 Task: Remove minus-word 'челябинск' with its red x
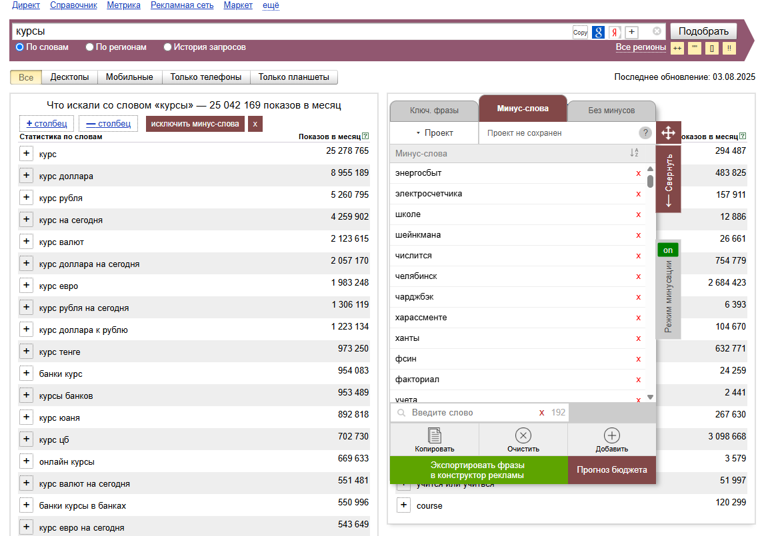click(639, 276)
